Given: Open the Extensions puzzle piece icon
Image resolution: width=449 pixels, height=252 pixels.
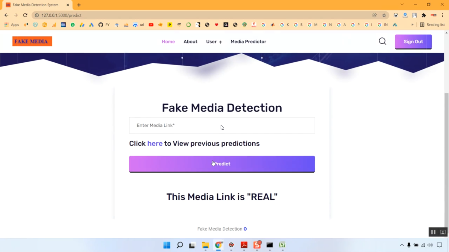Looking at the screenshot, I should coord(424,15).
